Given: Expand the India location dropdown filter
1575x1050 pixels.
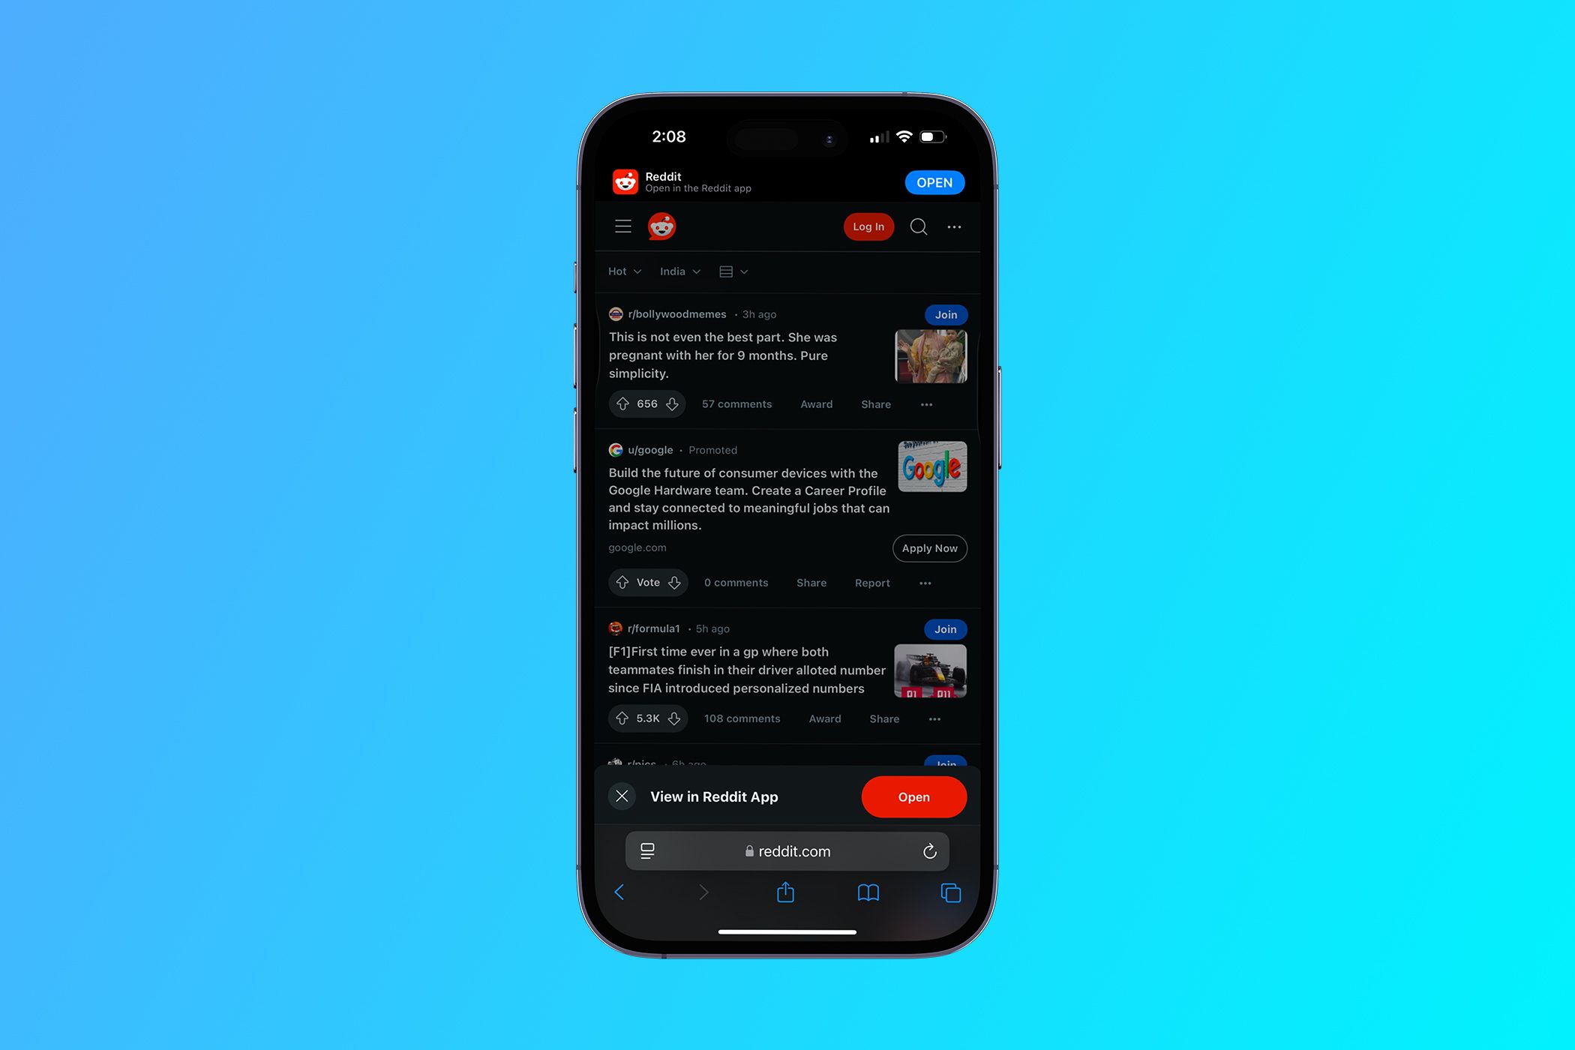Looking at the screenshot, I should (x=677, y=271).
